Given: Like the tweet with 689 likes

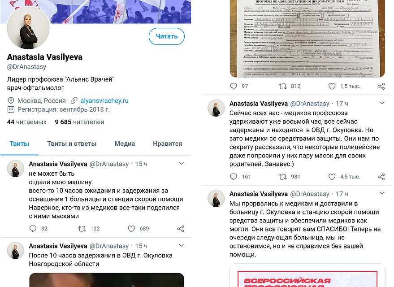Looking at the screenshot, I should [131, 228].
